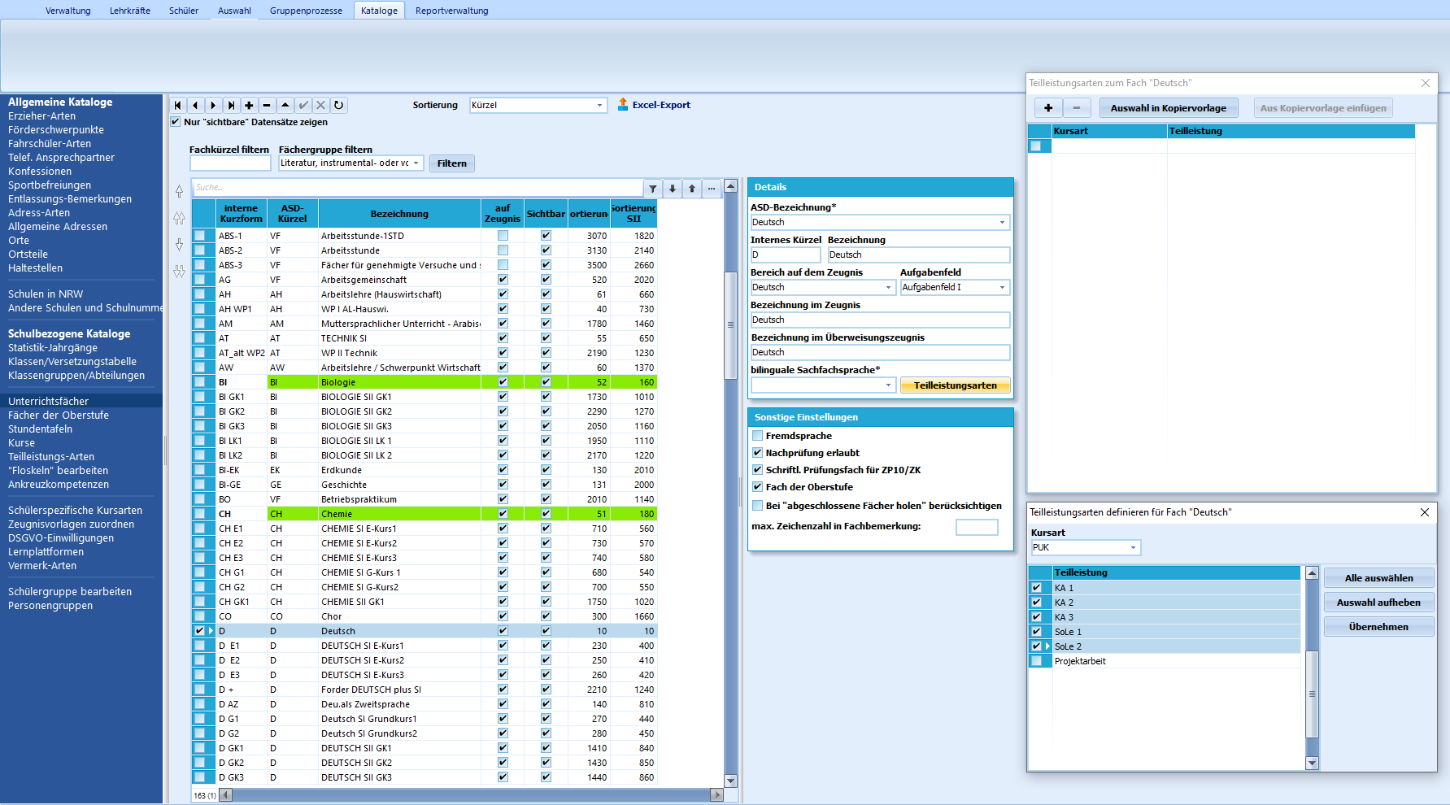Click the Alle auswählen button
1450x805 pixels.
pos(1378,578)
